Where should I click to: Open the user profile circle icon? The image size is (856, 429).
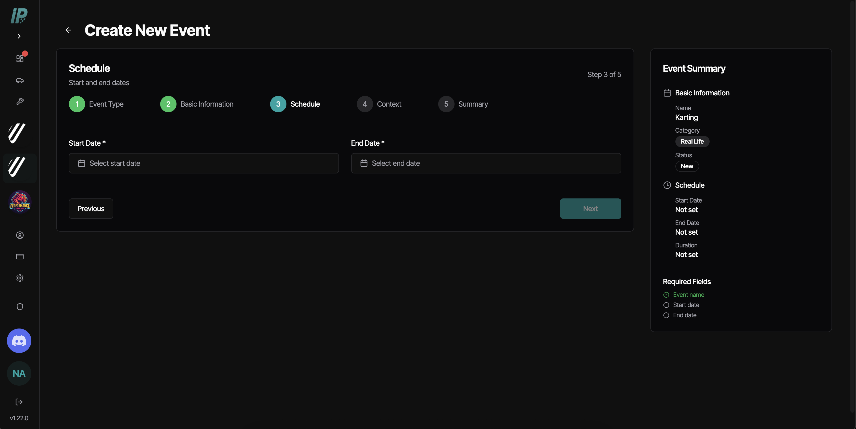20,235
